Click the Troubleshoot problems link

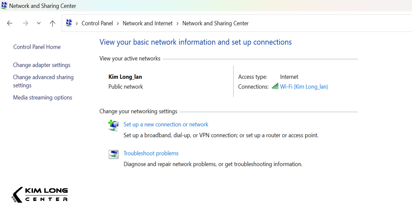click(x=151, y=153)
